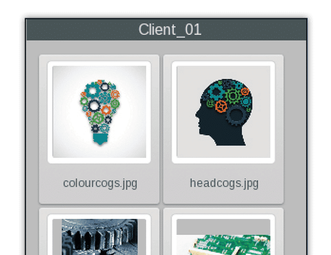Image resolution: width=331 pixels, height=255 pixels.
Task: Click the Client_01 title text
Action: tap(170, 29)
